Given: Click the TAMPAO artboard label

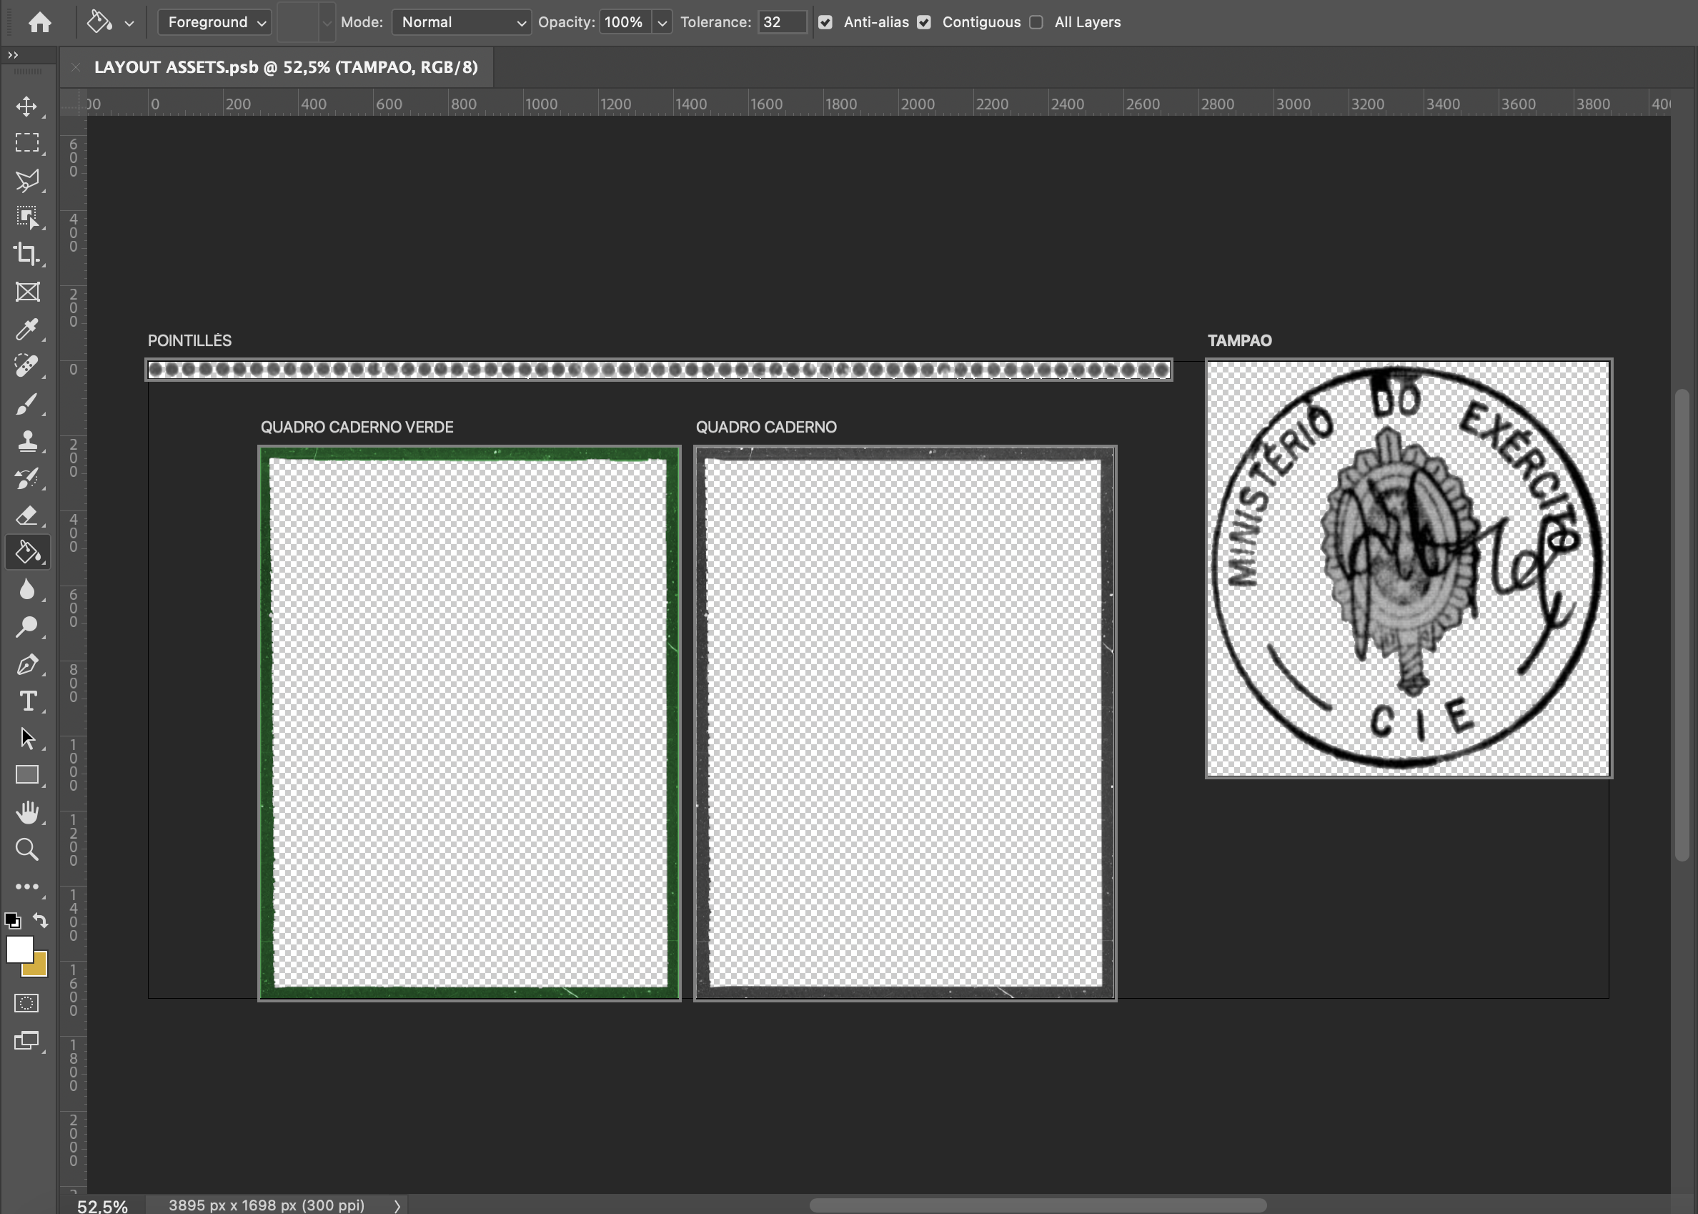Looking at the screenshot, I should coord(1239,341).
